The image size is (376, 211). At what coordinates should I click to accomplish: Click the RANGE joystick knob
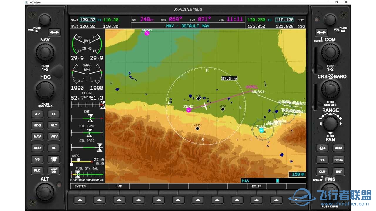point(330,123)
